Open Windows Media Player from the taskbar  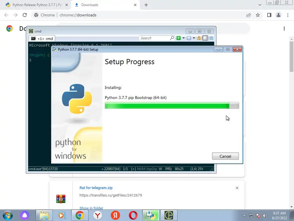[61, 215]
